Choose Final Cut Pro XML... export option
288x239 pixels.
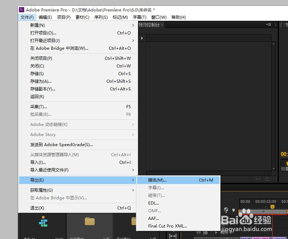point(167,226)
